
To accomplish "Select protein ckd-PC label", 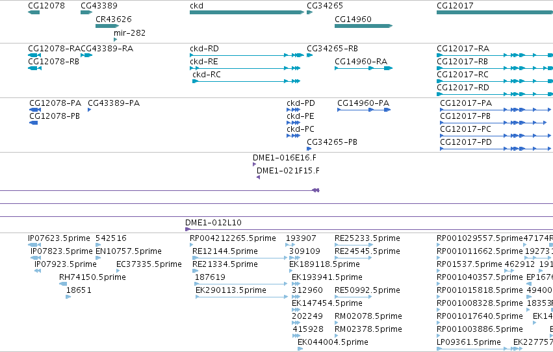I will 300,129.
